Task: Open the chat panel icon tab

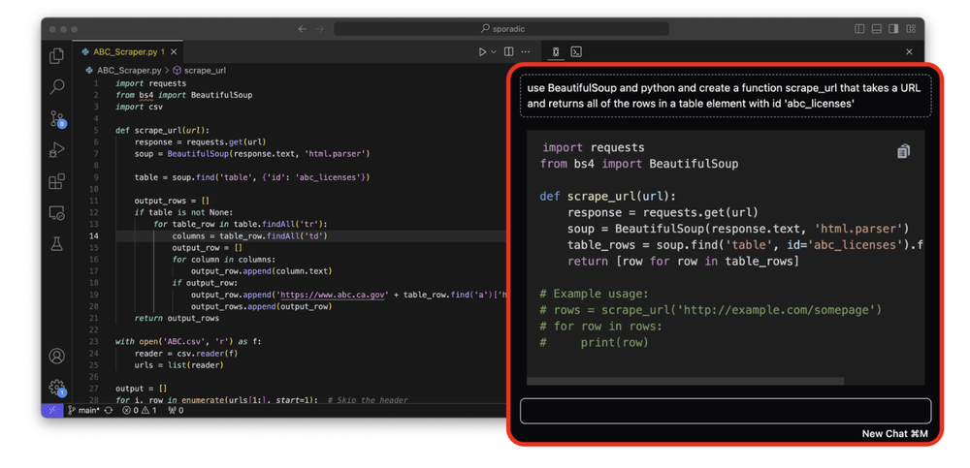Action: 556,52
